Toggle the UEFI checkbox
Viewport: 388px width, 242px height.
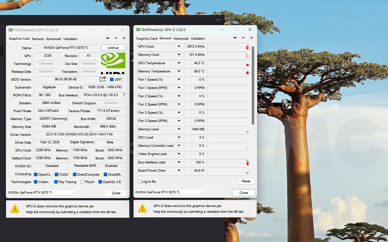coord(112,79)
